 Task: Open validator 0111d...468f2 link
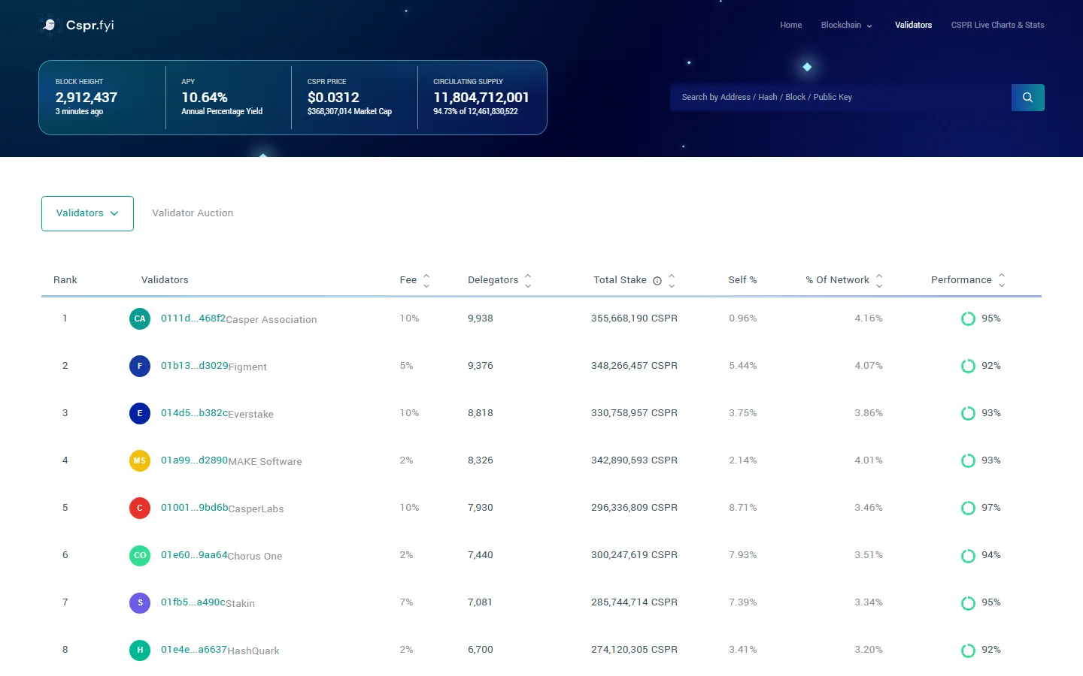[193, 318]
